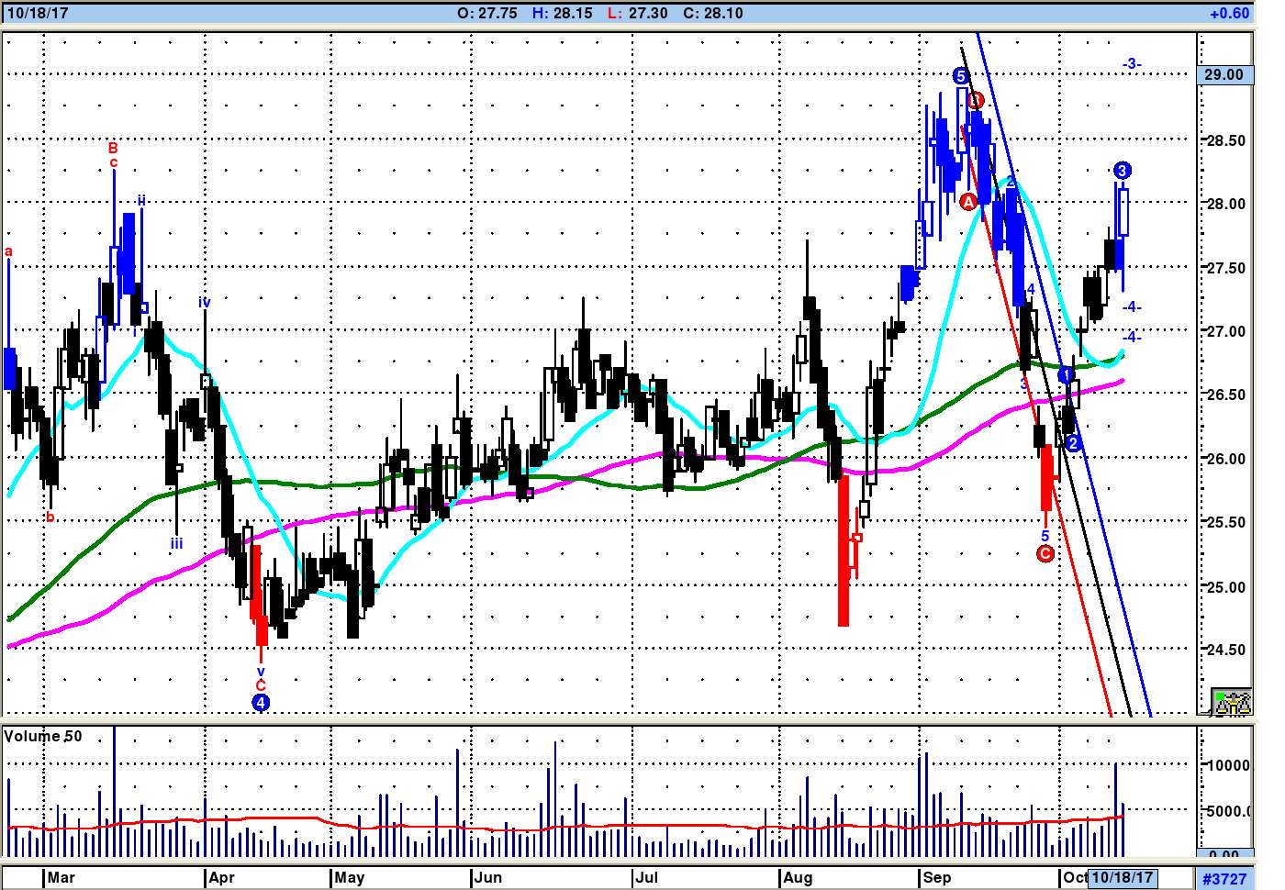Screen dimensions: 1285x890
Task: Click the high price H: 28.15
Action: (563, 13)
